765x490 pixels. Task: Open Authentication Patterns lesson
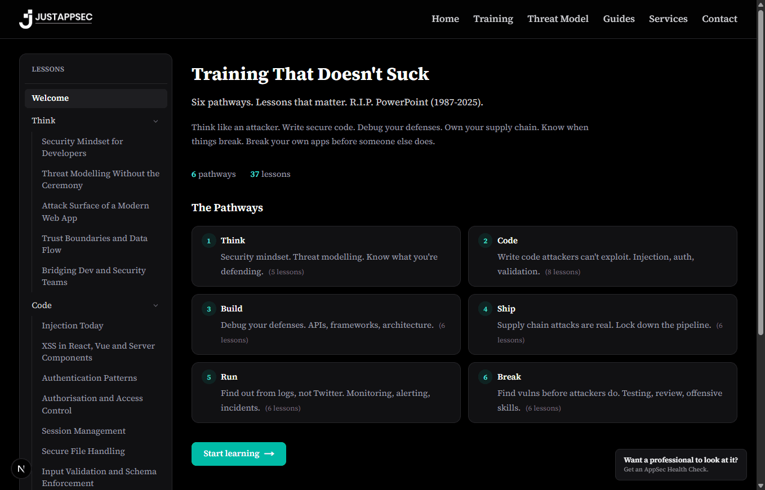click(90, 378)
